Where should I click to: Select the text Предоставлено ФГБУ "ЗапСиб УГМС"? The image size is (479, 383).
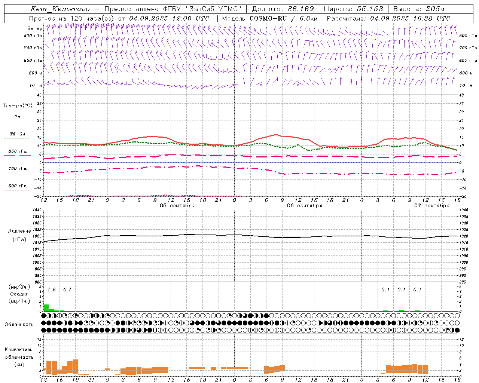tap(173, 9)
